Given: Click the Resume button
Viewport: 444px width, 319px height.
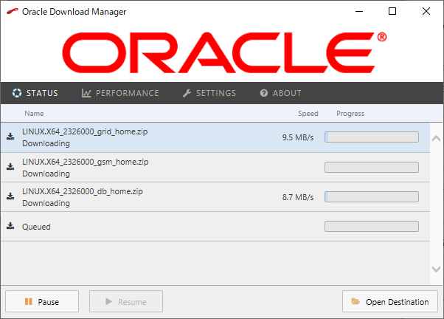Looking at the screenshot, I should 126,301.
